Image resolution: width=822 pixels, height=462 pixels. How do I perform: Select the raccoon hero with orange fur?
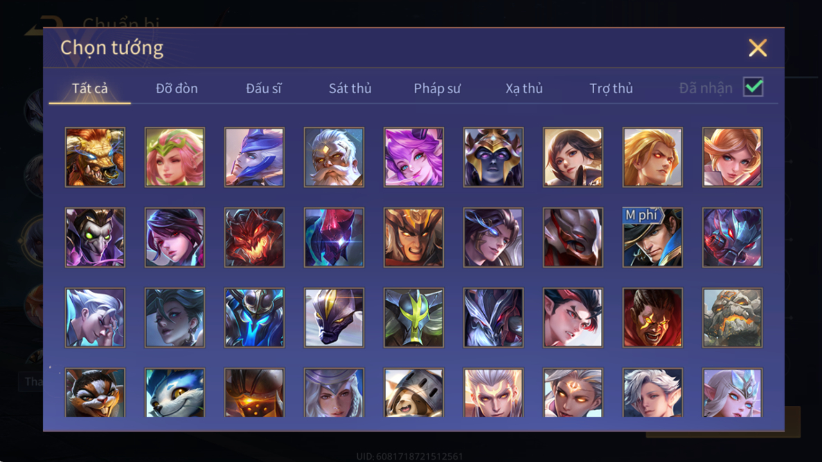[95, 392]
